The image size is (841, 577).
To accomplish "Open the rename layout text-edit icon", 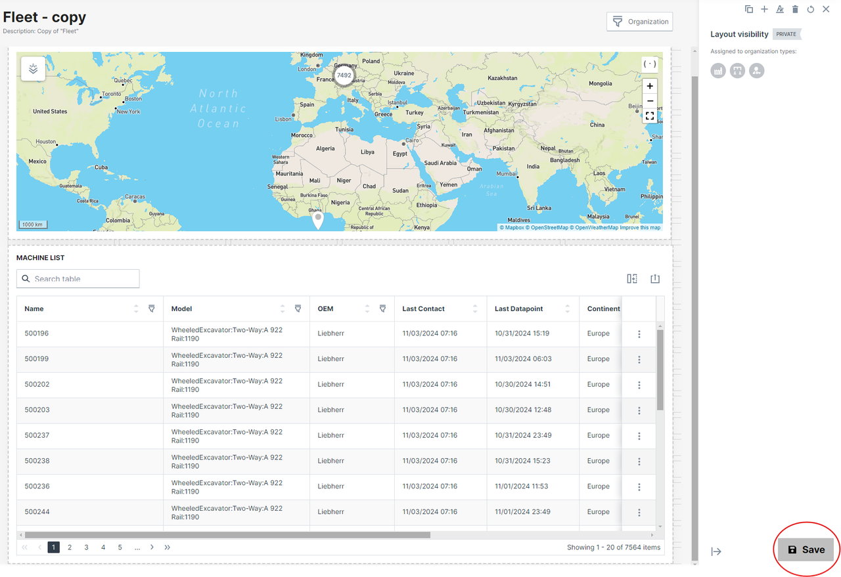I will [x=780, y=9].
